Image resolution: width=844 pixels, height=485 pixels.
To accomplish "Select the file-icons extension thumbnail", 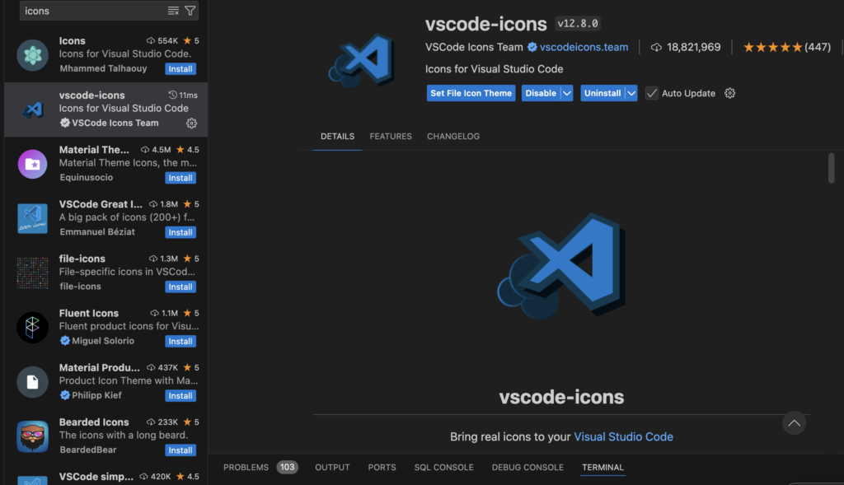I will (33, 273).
